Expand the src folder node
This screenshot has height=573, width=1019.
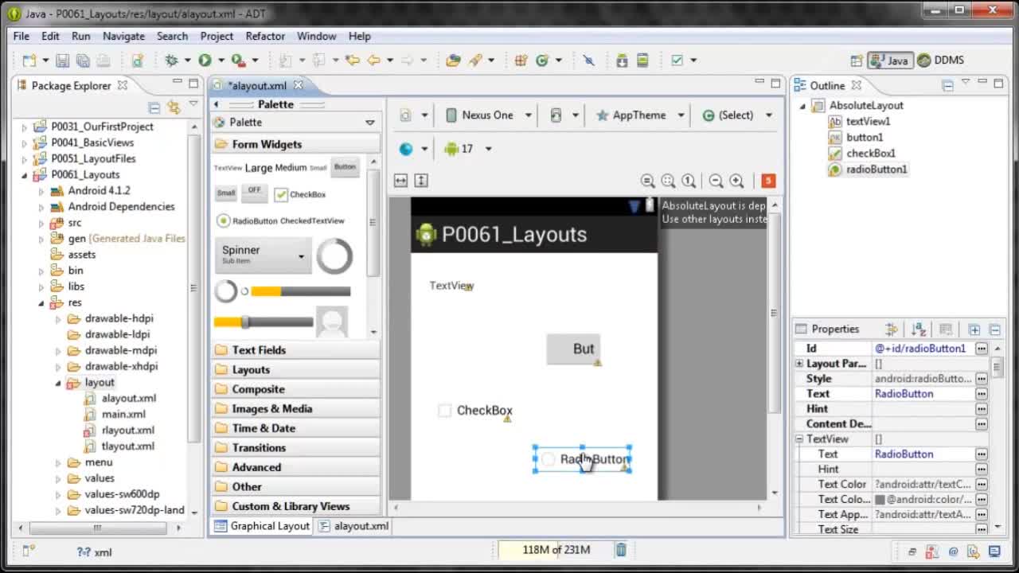41,223
